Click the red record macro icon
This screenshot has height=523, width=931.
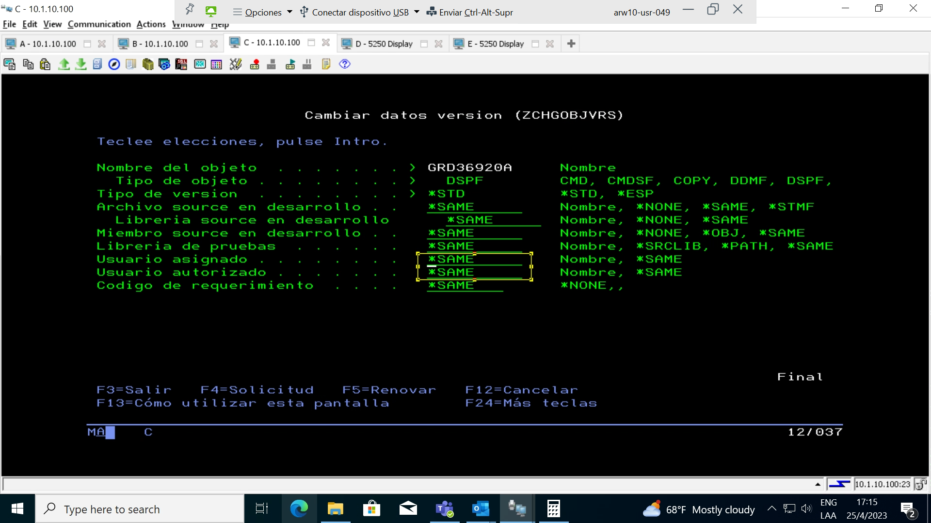(x=255, y=64)
